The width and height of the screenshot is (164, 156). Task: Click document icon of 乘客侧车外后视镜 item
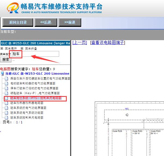click(7, 79)
